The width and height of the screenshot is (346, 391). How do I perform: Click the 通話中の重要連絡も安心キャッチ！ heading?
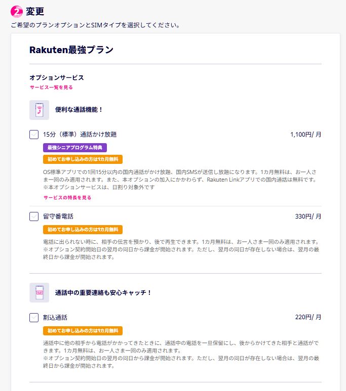click(x=103, y=292)
